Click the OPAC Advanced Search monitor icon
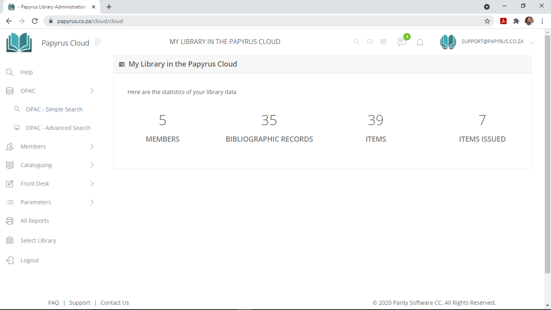Screen dimensions: 551x310 tap(17, 128)
